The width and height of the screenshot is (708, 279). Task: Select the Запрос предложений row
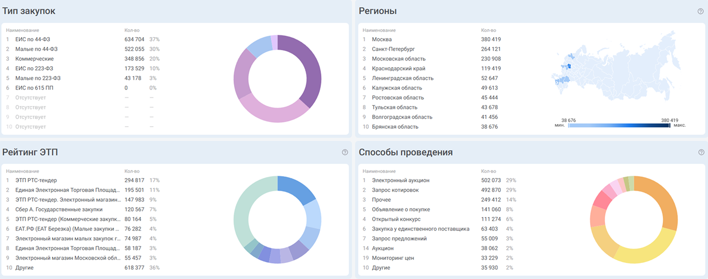click(x=439, y=239)
